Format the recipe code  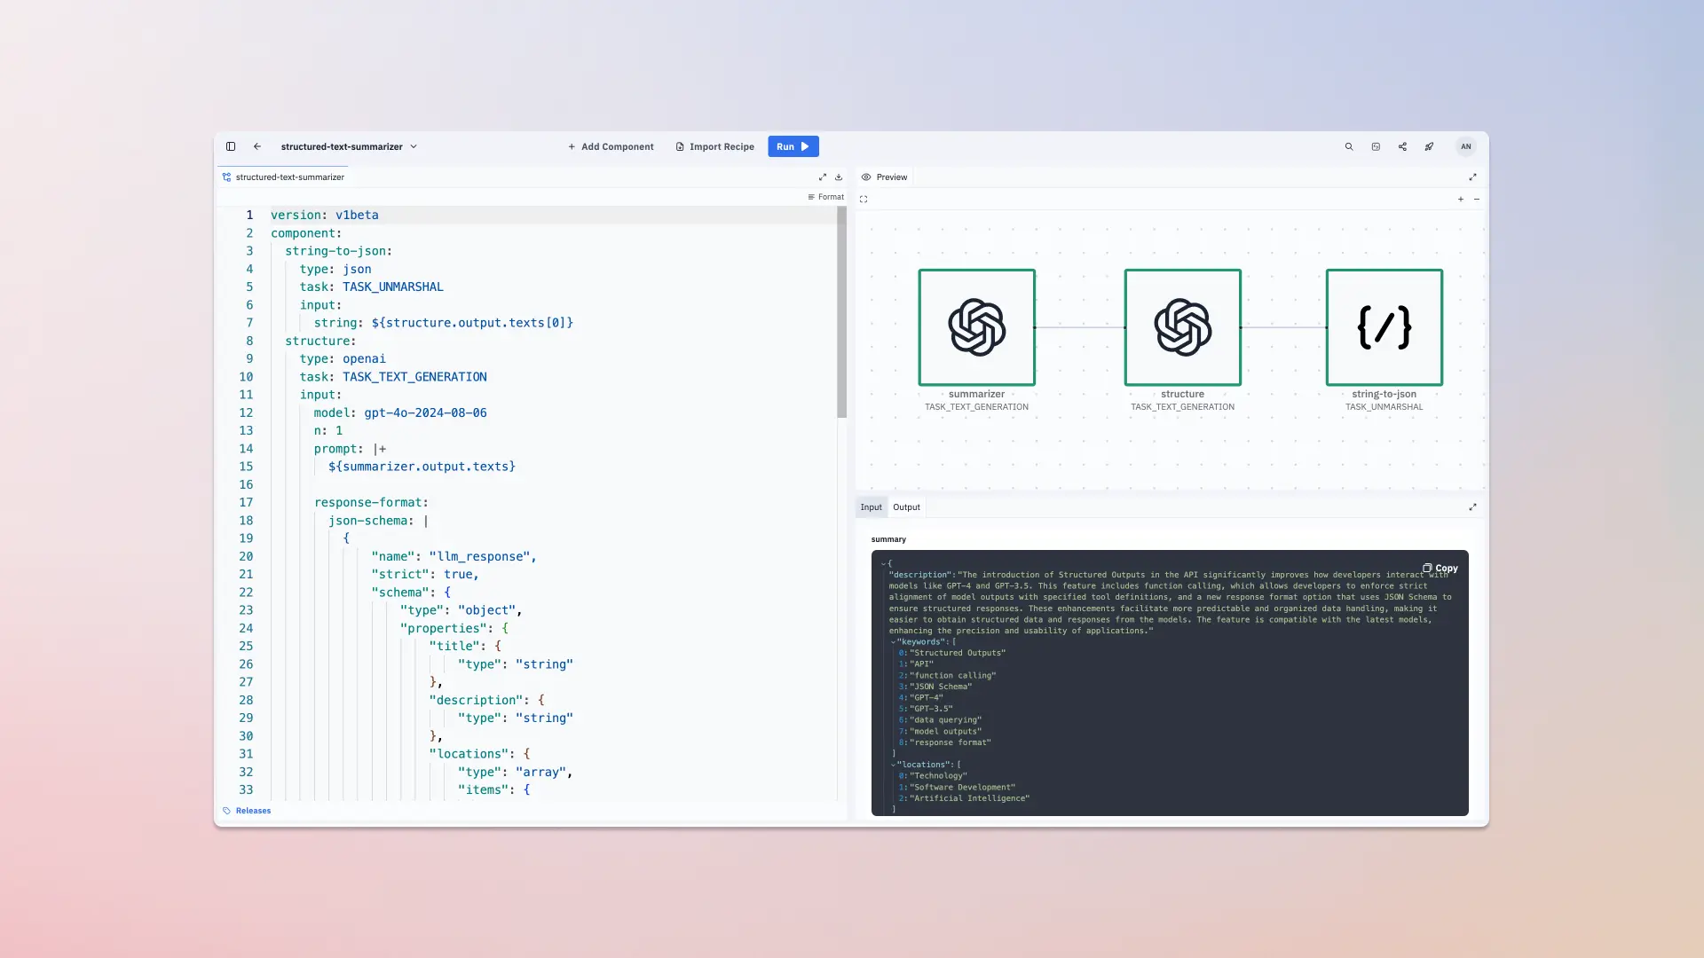(825, 197)
